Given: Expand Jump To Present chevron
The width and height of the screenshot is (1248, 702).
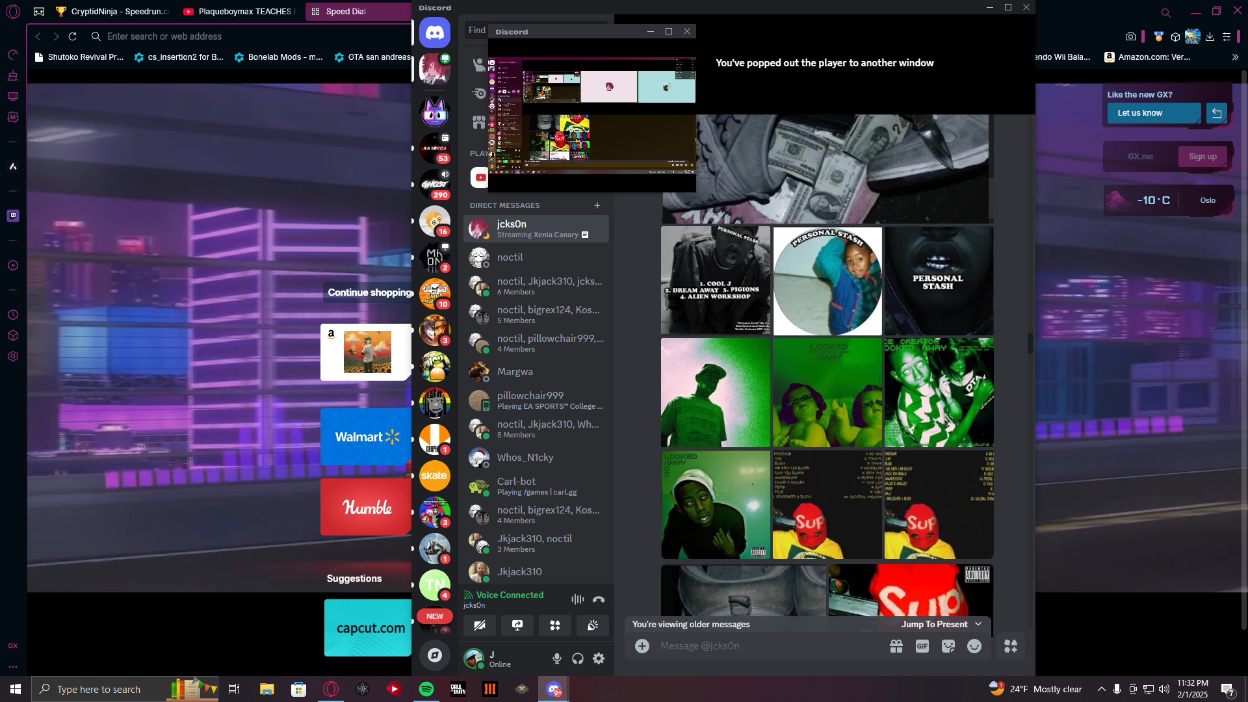Looking at the screenshot, I should [x=978, y=624].
